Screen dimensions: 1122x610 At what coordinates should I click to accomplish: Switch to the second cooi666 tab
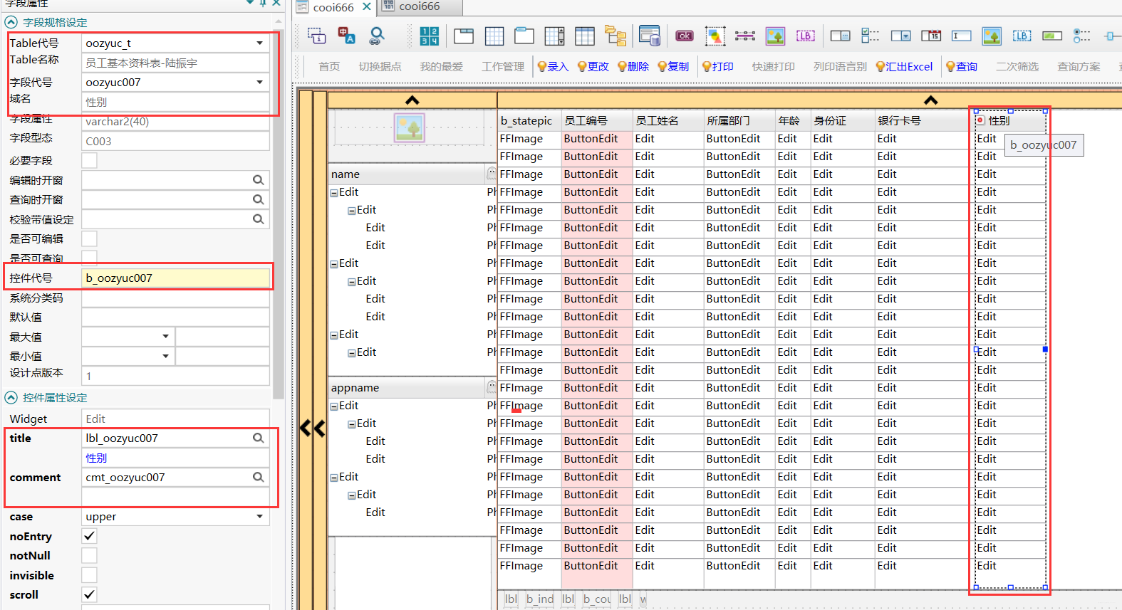click(x=420, y=6)
